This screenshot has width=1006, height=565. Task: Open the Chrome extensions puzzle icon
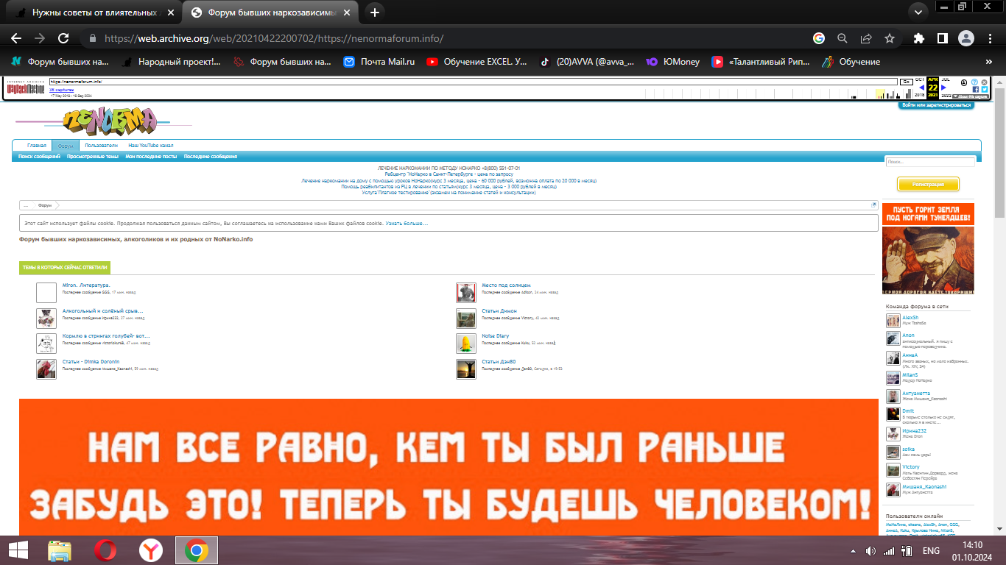point(918,38)
